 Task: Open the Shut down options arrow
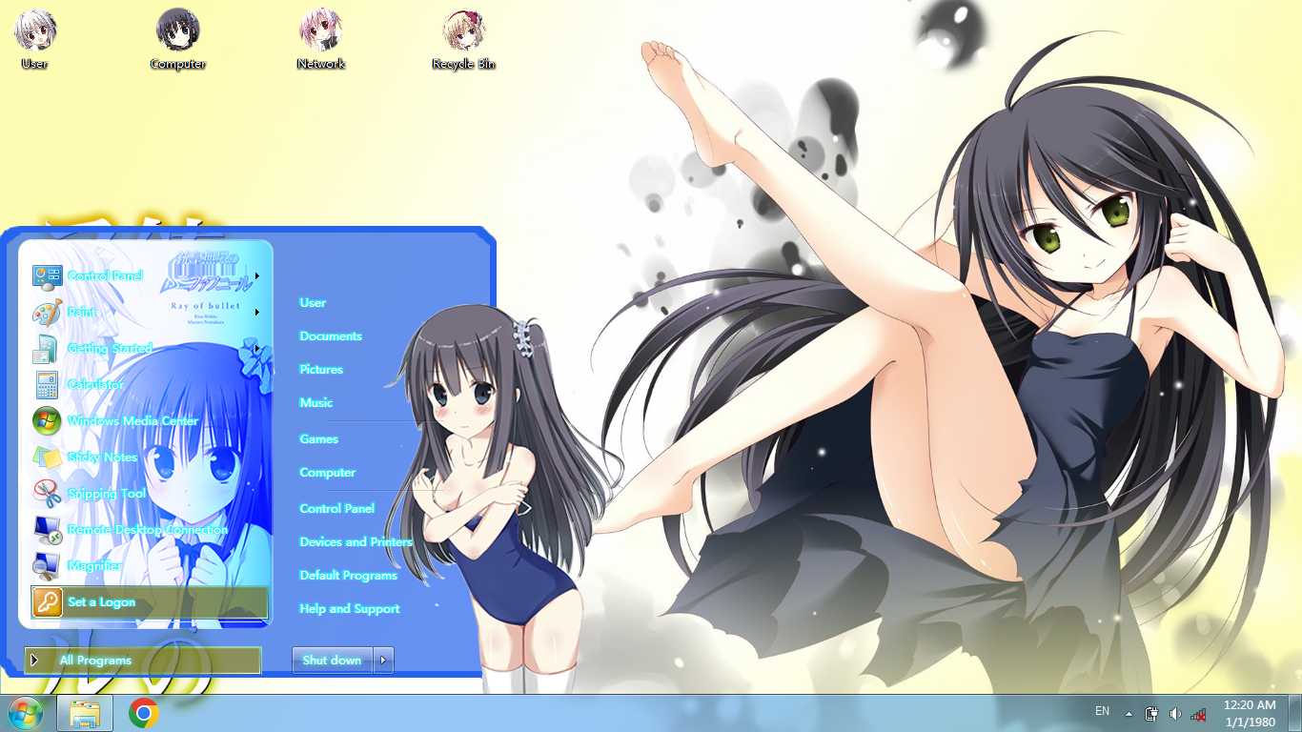[x=383, y=660]
